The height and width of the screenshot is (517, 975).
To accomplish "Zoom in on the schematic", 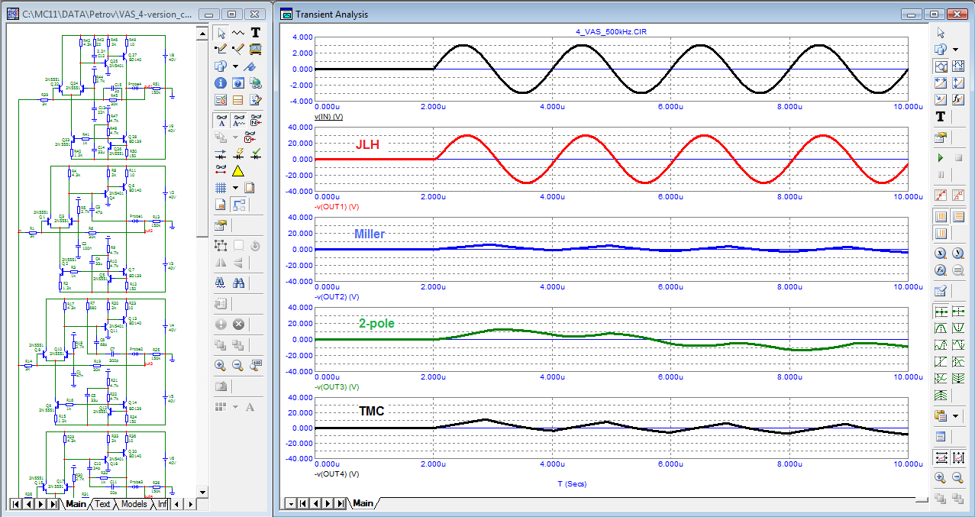I will (x=221, y=365).
